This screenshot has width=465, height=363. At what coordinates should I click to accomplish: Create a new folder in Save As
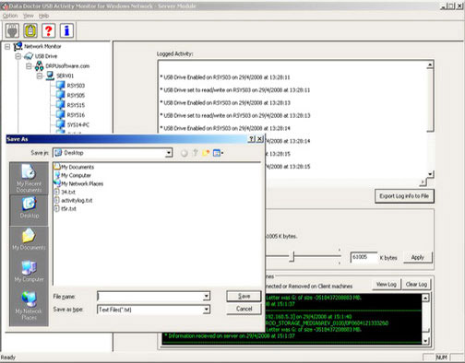tap(206, 153)
